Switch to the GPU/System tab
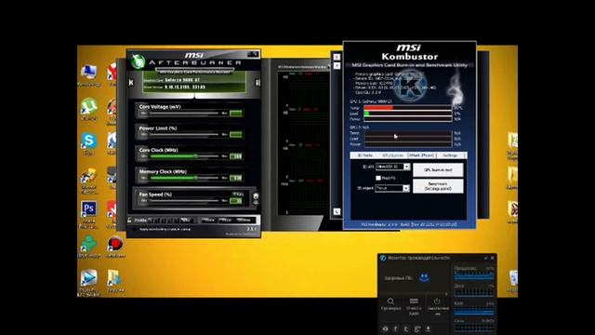The height and width of the screenshot is (335, 595). 392,155
